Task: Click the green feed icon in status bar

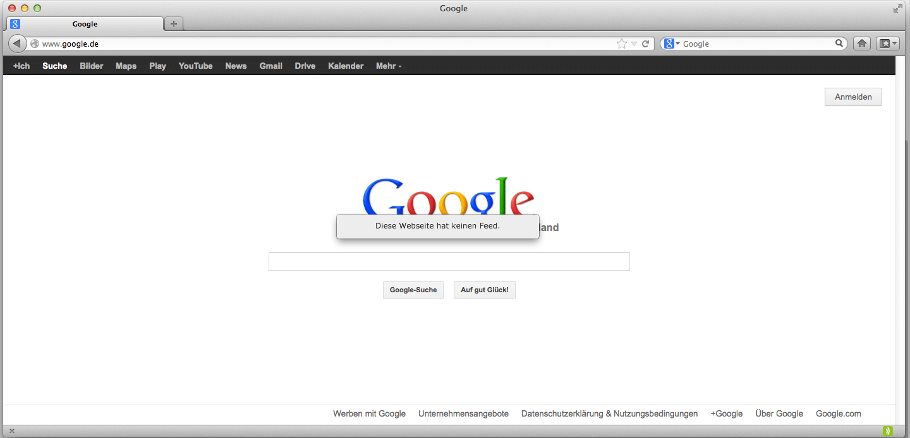Action: point(887,431)
